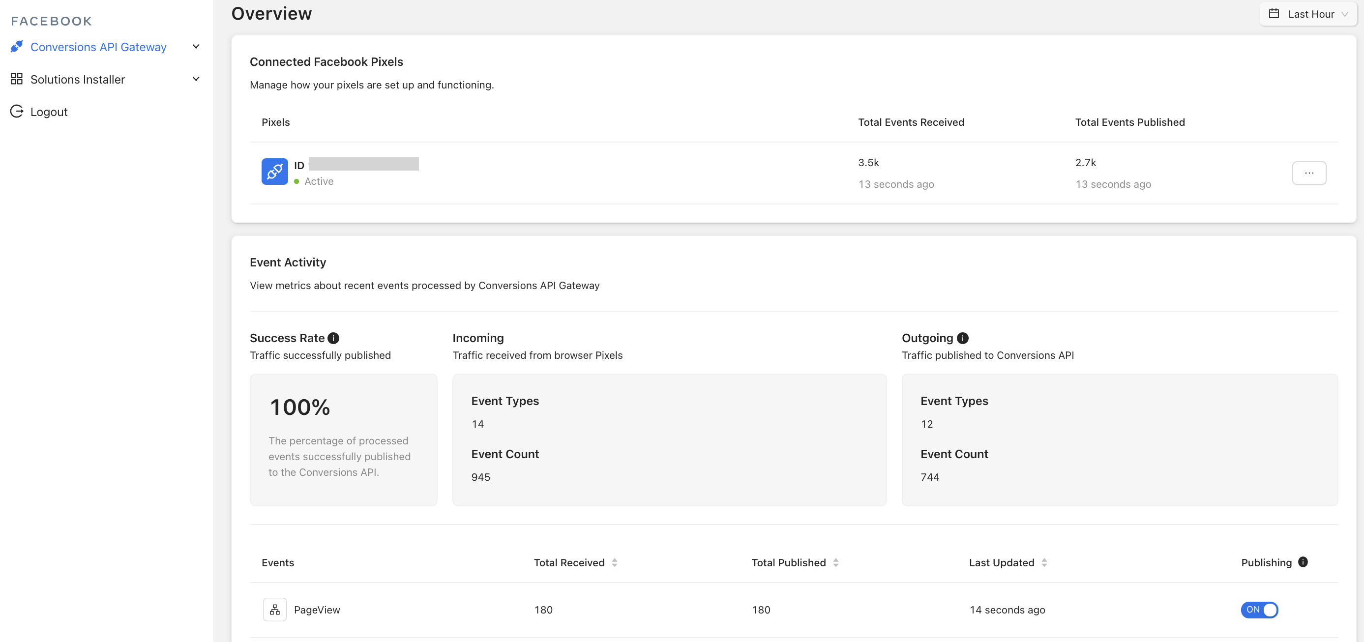Expand the Solutions Installer chevron
1364x642 pixels.
(x=196, y=79)
